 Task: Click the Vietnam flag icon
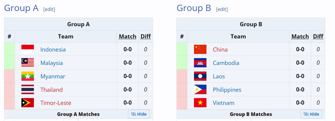[200, 103]
